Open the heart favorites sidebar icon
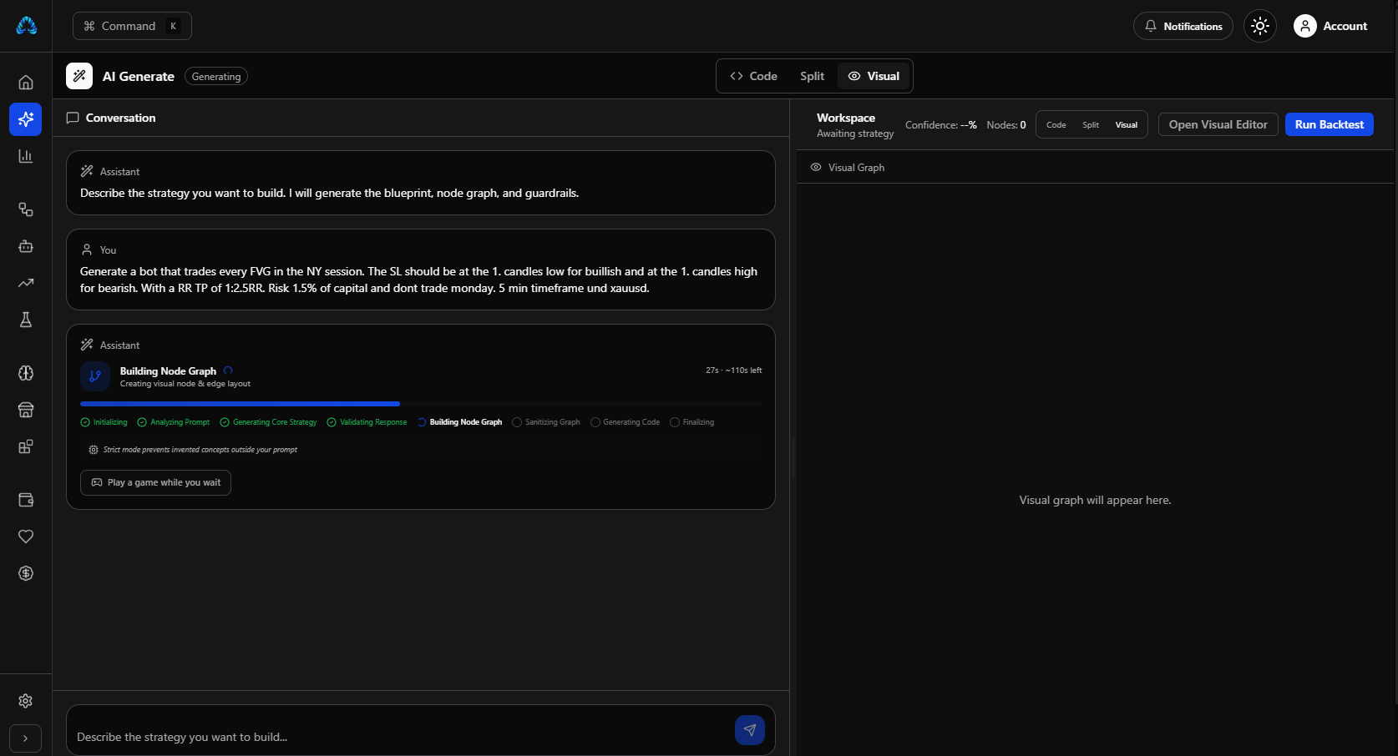 point(26,537)
